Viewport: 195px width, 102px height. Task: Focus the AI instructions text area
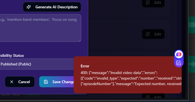click(x=40, y=28)
